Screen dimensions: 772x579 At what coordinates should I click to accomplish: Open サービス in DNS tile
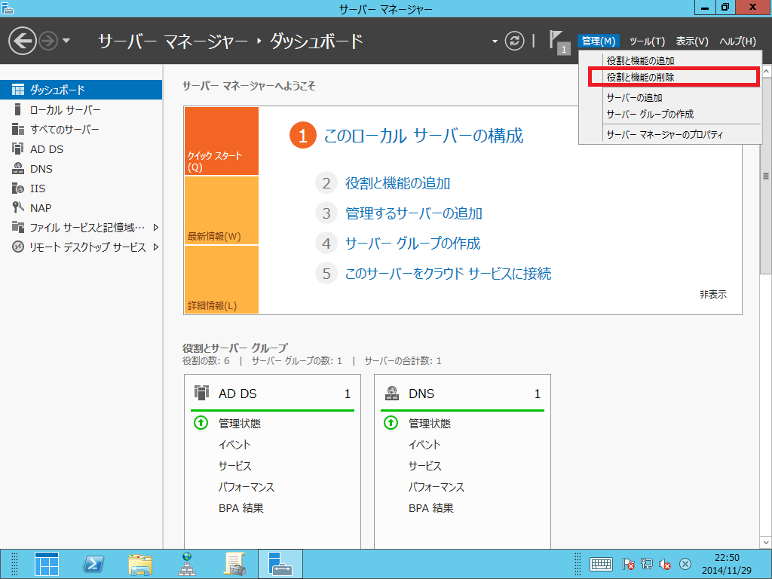425,466
